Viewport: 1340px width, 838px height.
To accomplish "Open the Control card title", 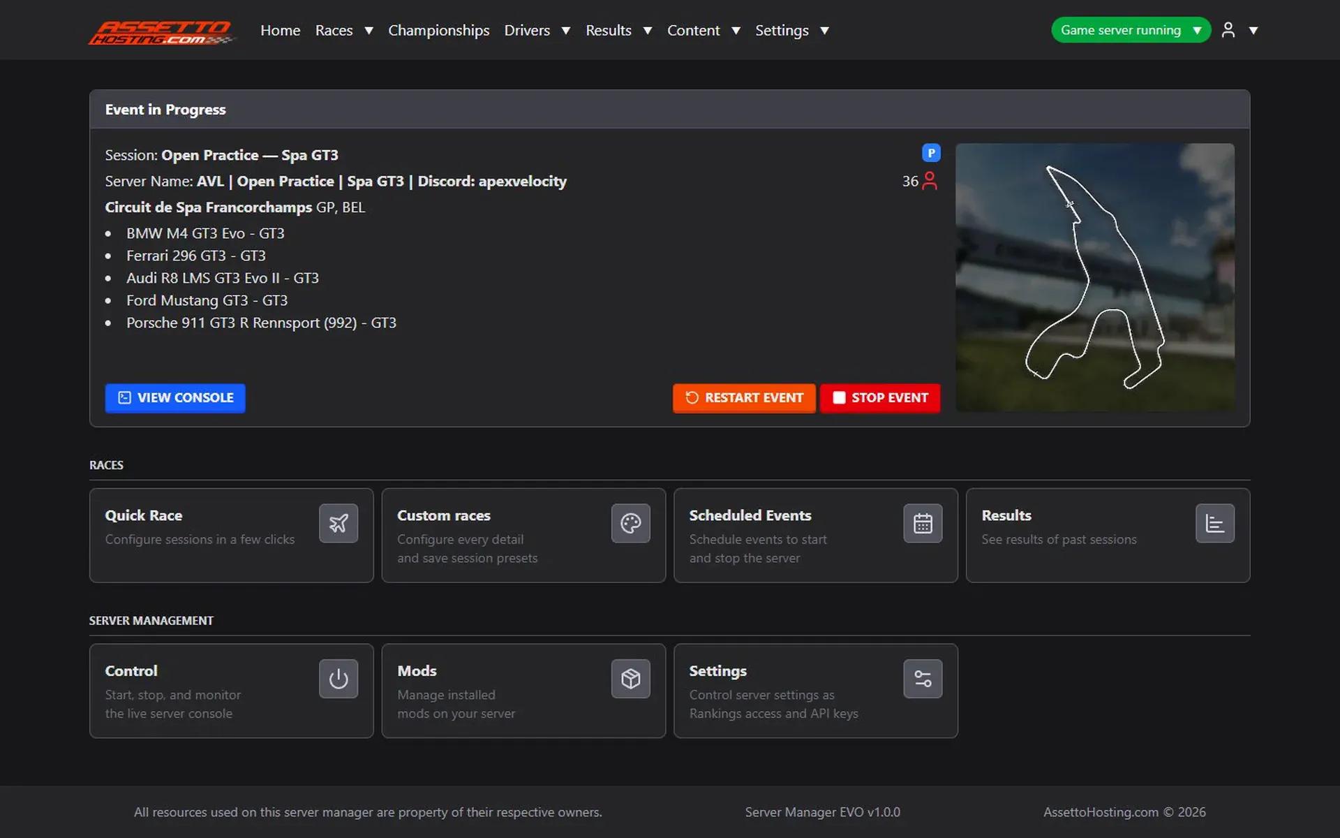I will click(131, 671).
